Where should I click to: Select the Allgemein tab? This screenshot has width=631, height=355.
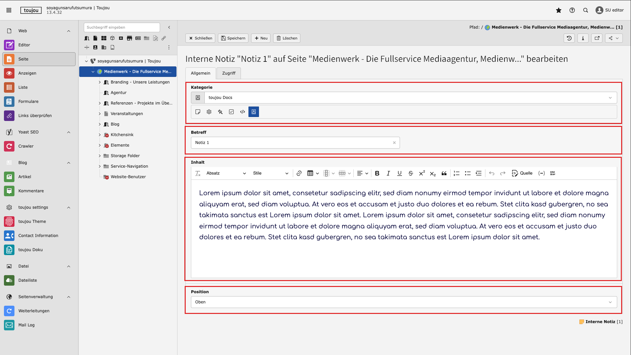(x=200, y=73)
